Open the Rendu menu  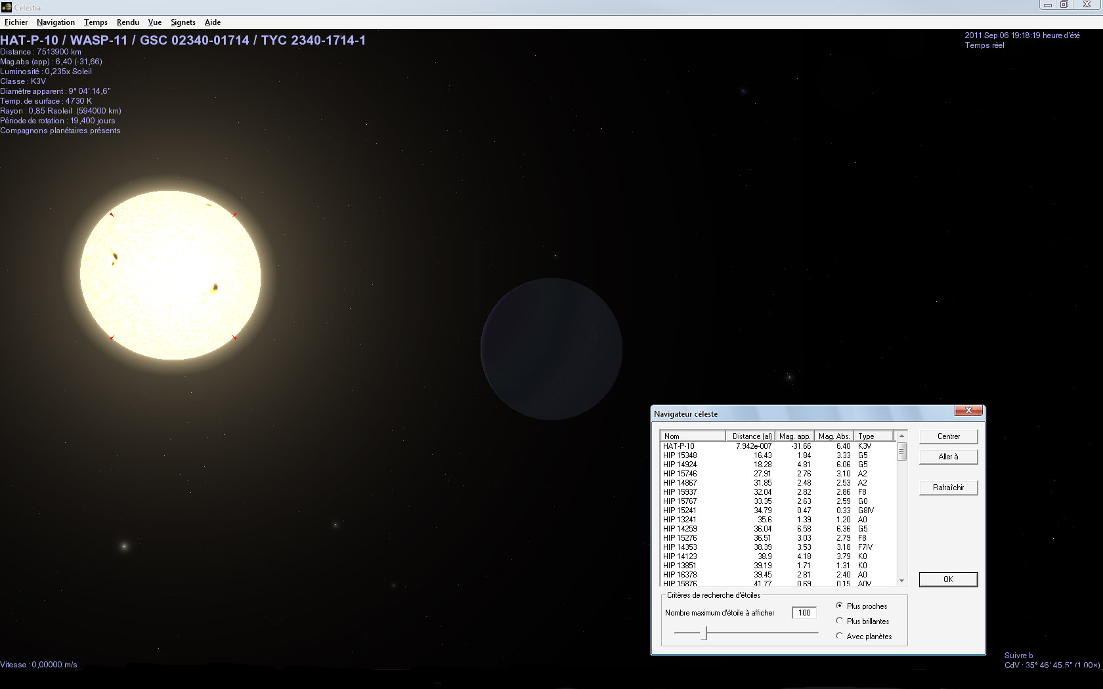(x=128, y=22)
